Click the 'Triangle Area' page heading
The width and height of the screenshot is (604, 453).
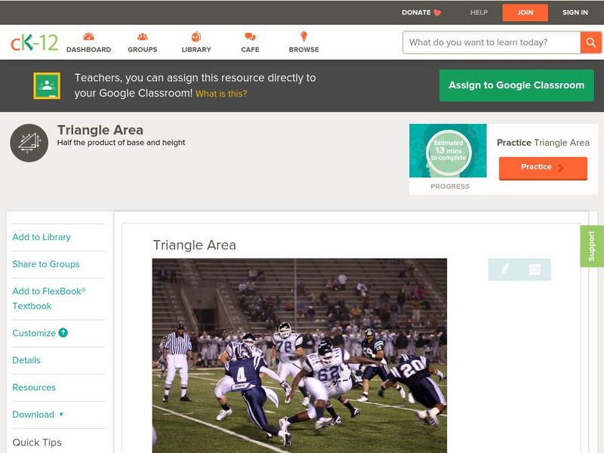100,130
